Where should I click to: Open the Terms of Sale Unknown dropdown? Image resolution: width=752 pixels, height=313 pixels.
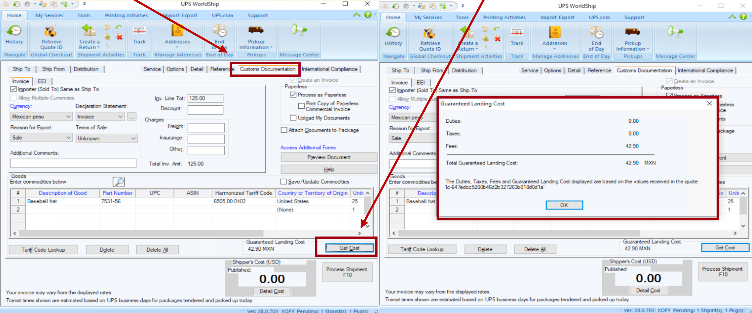click(x=106, y=138)
